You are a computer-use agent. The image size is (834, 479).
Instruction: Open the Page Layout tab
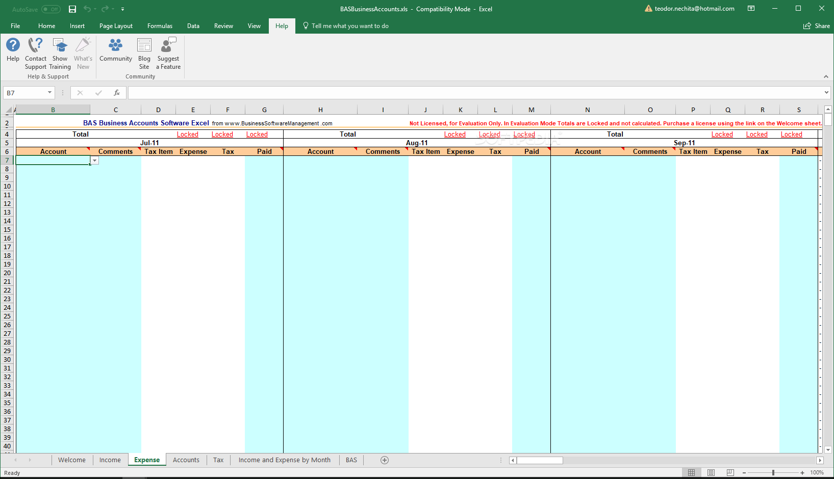[116, 26]
